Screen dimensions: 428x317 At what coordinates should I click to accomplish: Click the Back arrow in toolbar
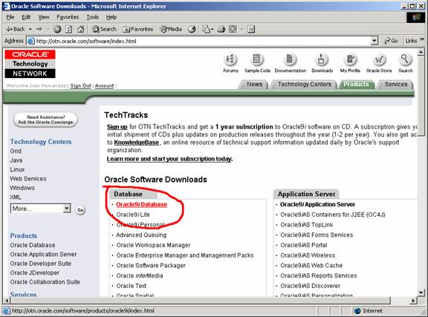coord(16,29)
